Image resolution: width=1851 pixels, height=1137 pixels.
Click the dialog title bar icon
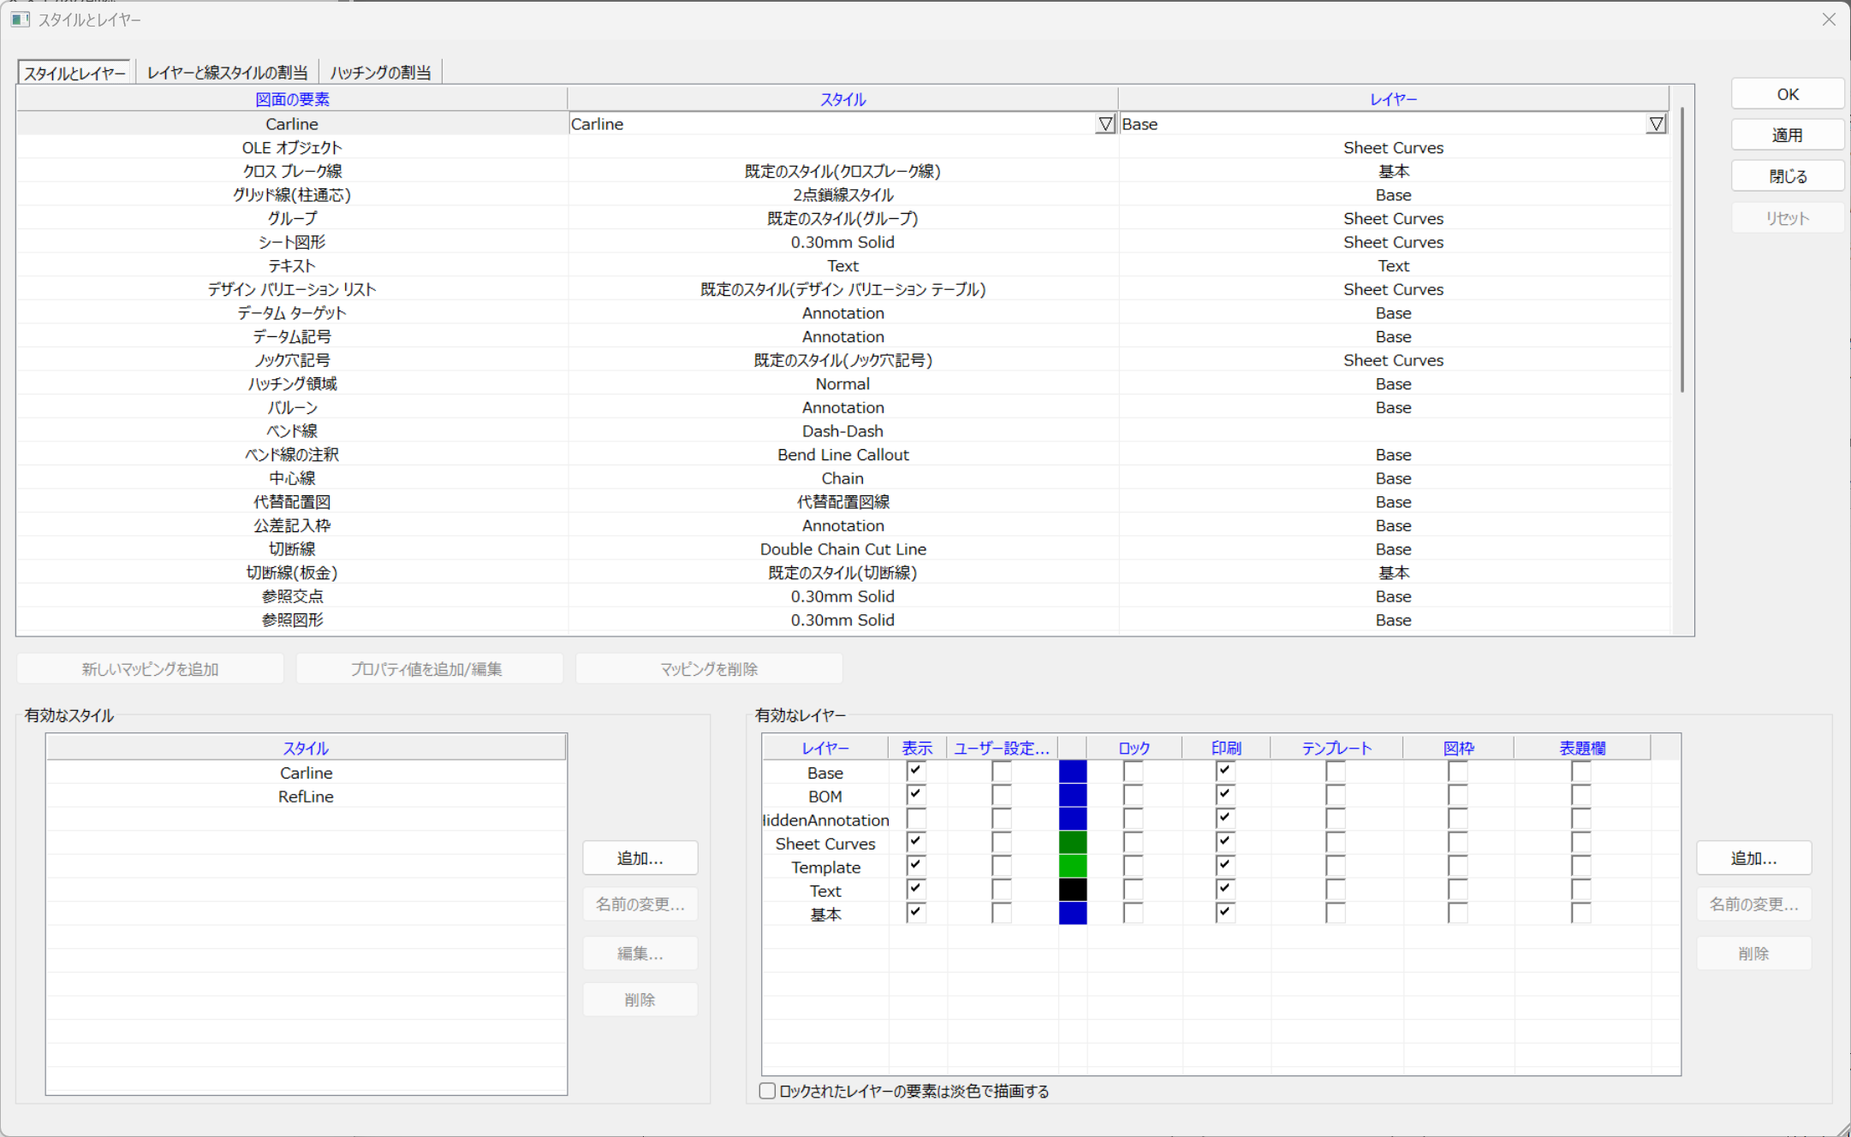click(x=21, y=19)
